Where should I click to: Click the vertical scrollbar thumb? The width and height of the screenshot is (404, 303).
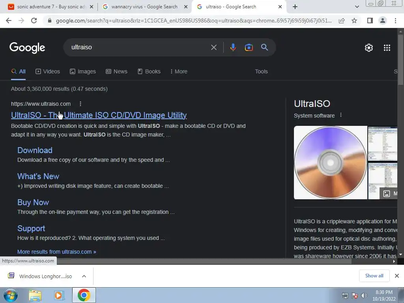click(400, 60)
